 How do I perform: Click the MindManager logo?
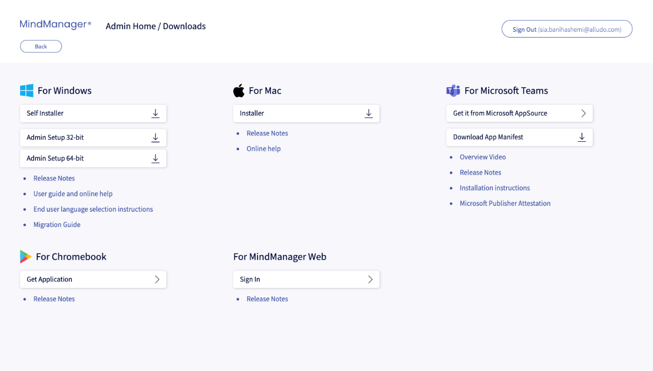[55, 24]
